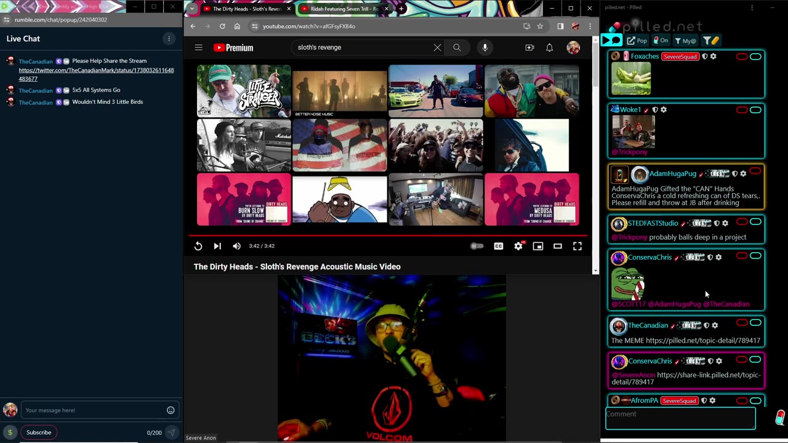This screenshot has width=788, height=443.
Task: Open the Chrome three-dot menu
Action: pyautogui.click(x=590, y=26)
